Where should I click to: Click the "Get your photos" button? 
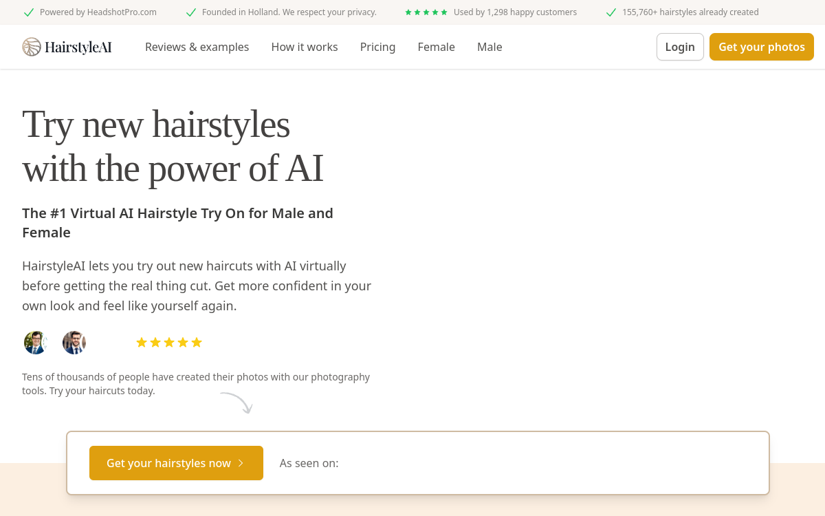(762, 47)
